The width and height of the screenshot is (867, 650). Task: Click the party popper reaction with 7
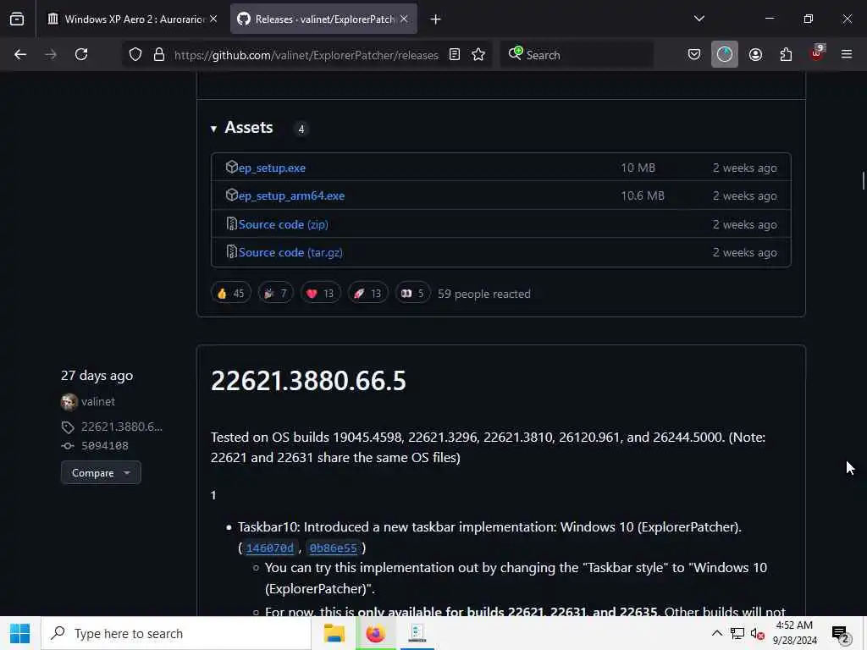coord(275,293)
